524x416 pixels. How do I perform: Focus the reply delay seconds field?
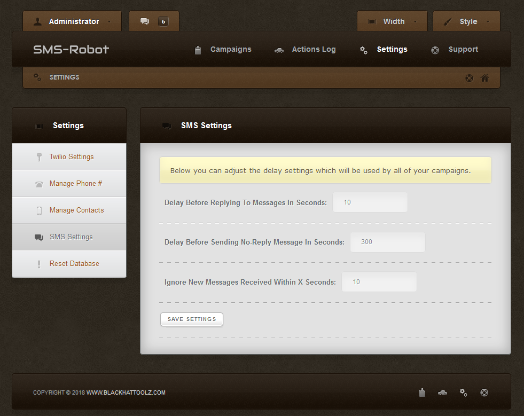pyautogui.click(x=370, y=202)
